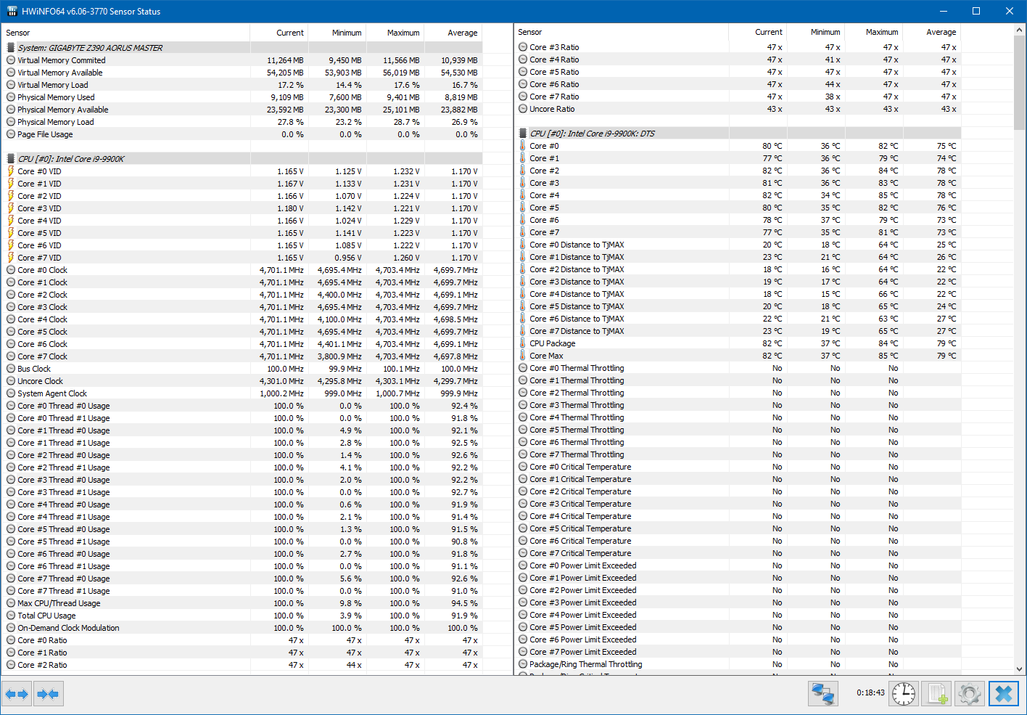
Task: Select the Virtual Memory Load row
Action: [x=243, y=85]
